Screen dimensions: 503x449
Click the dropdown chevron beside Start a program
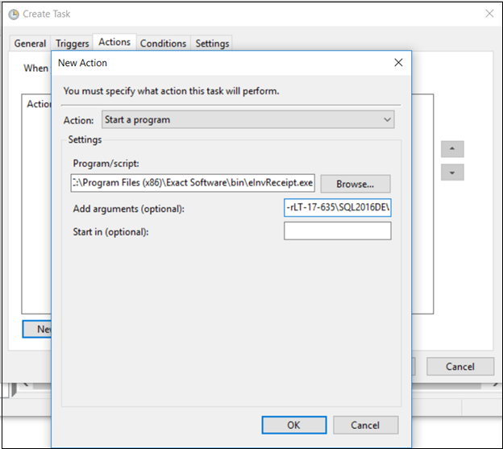click(x=387, y=119)
